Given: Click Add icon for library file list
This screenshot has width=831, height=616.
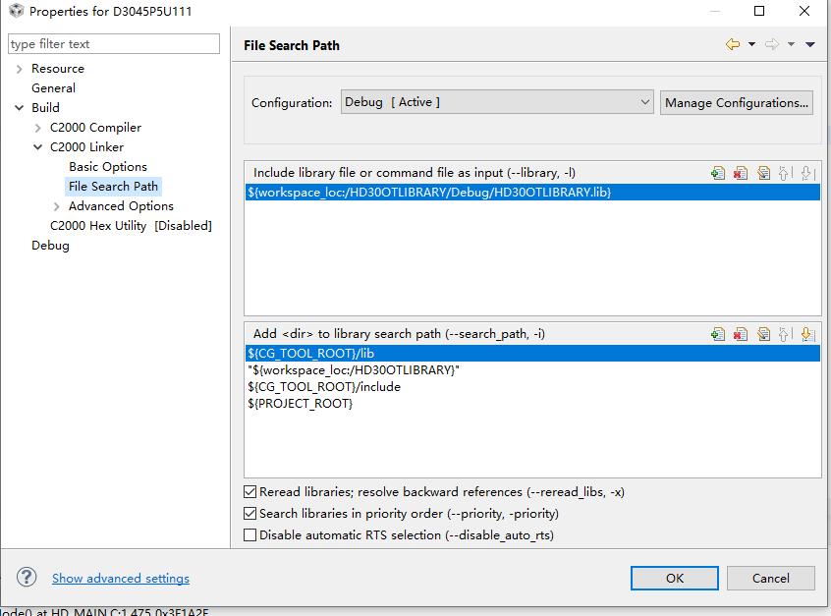Looking at the screenshot, I should pos(718,173).
